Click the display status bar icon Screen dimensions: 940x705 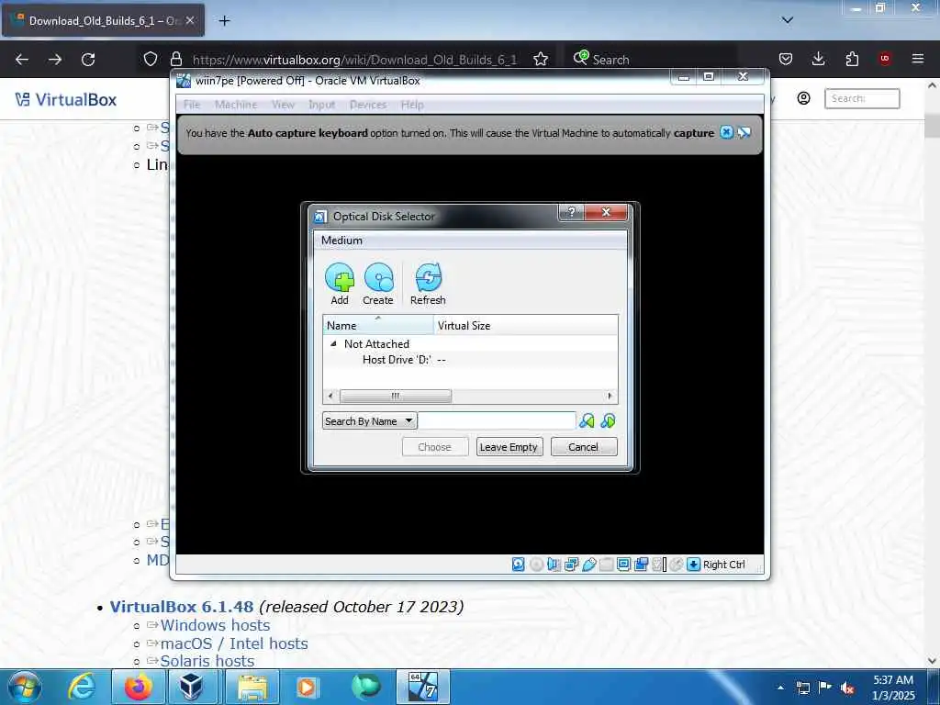[x=623, y=565]
